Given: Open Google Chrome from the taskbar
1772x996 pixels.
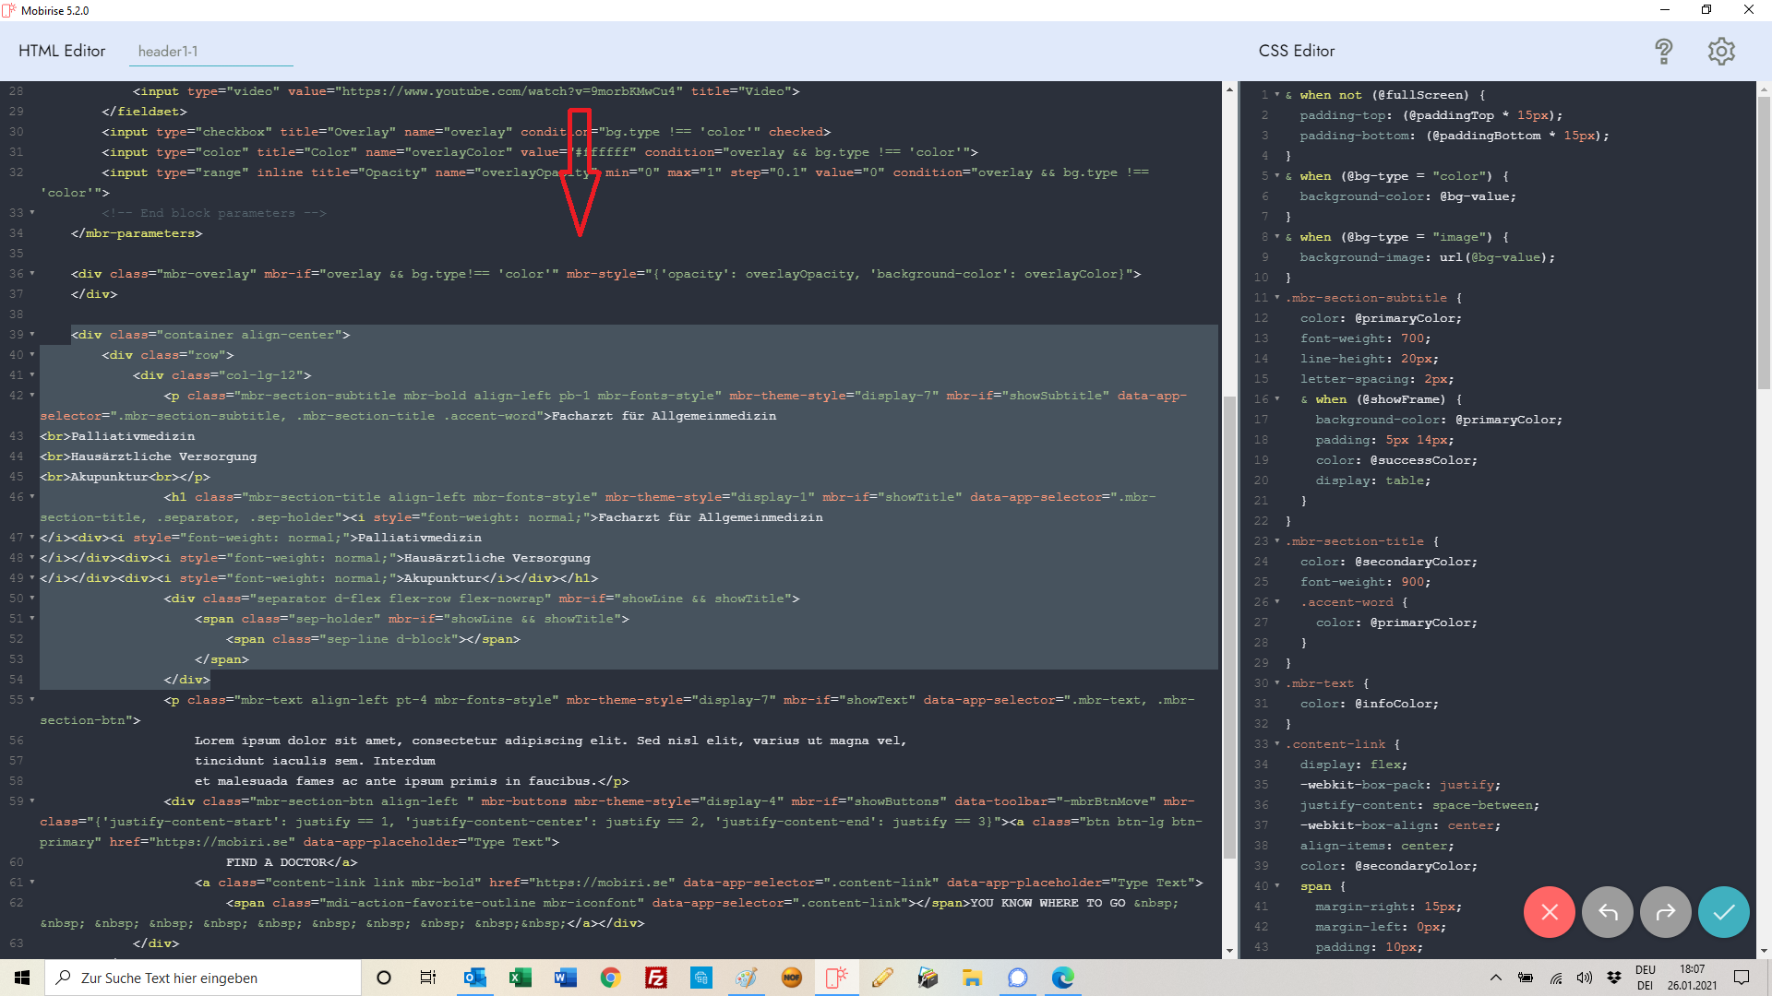Looking at the screenshot, I should click(610, 978).
